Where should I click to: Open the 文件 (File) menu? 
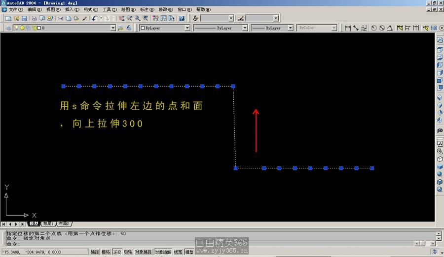coord(15,9)
